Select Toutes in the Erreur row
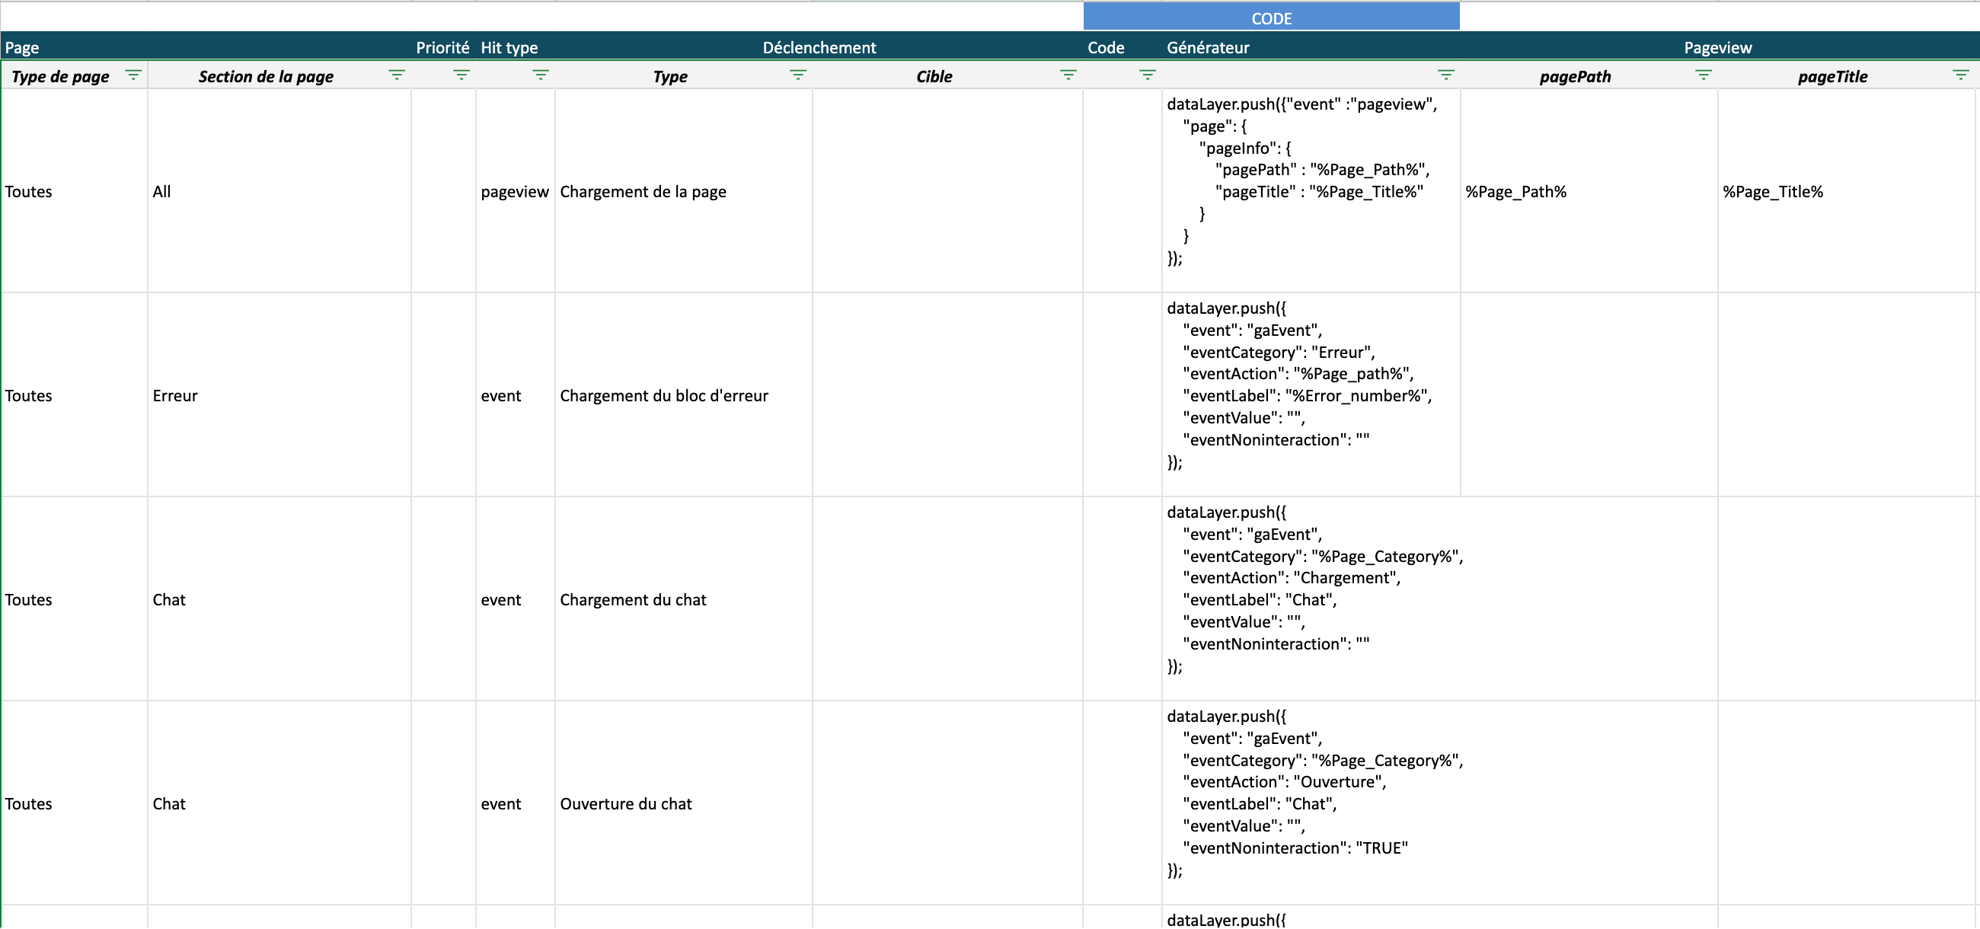This screenshot has width=1980, height=929. coord(74,396)
